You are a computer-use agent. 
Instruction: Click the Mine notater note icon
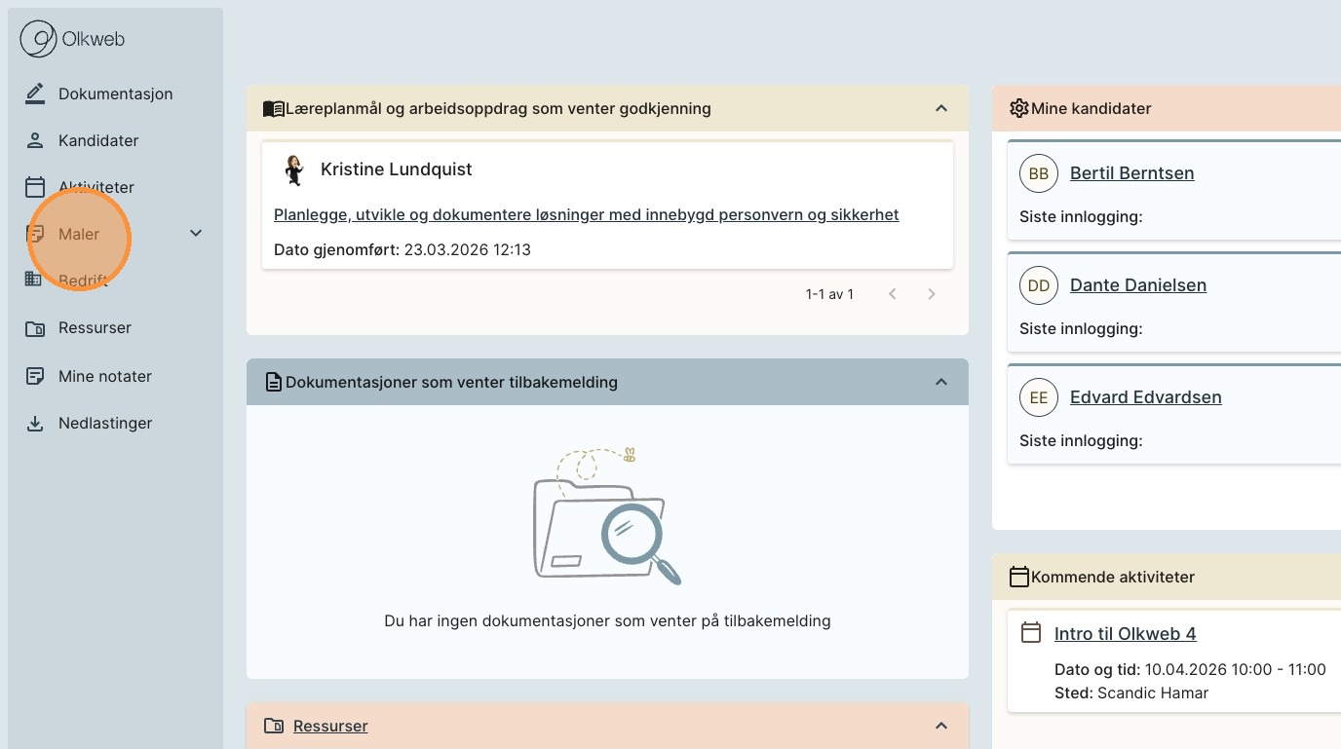click(35, 376)
